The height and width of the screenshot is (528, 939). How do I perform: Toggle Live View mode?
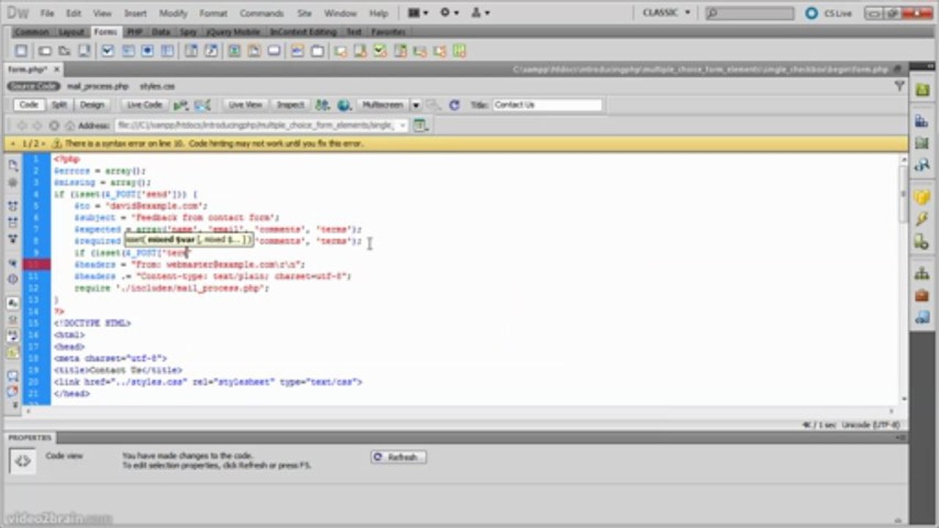pyautogui.click(x=245, y=105)
